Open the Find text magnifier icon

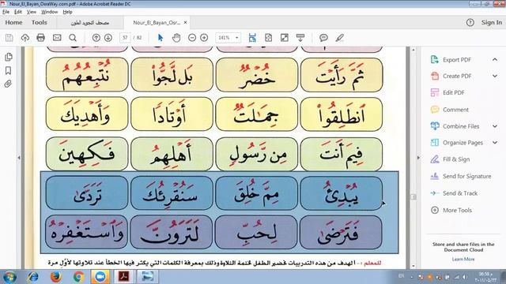73,38
